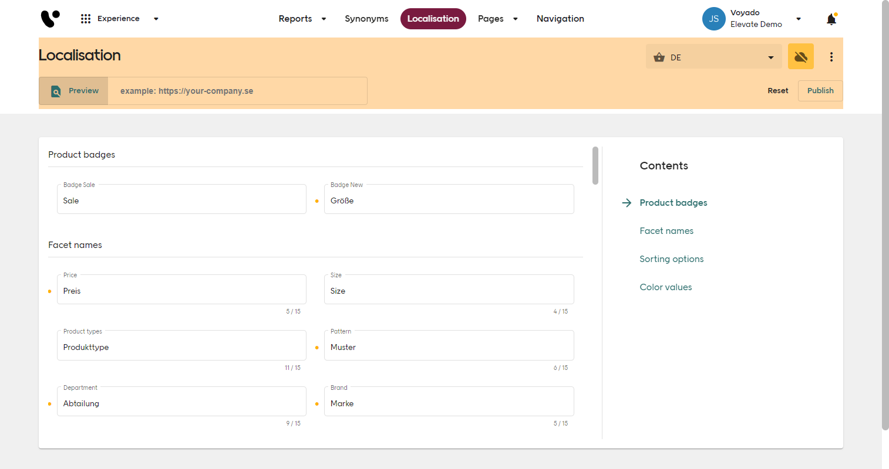Edit the Pattern field containing Muster
Viewport: 889px width, 469px height.
coord(449,345)
